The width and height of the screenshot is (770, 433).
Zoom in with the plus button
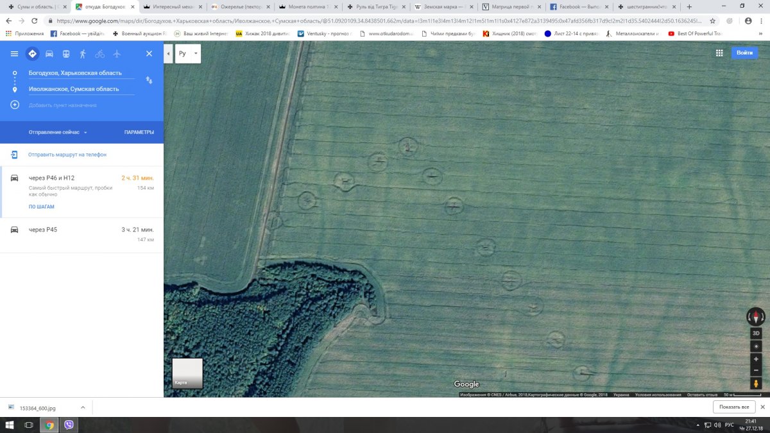point(756,359)
